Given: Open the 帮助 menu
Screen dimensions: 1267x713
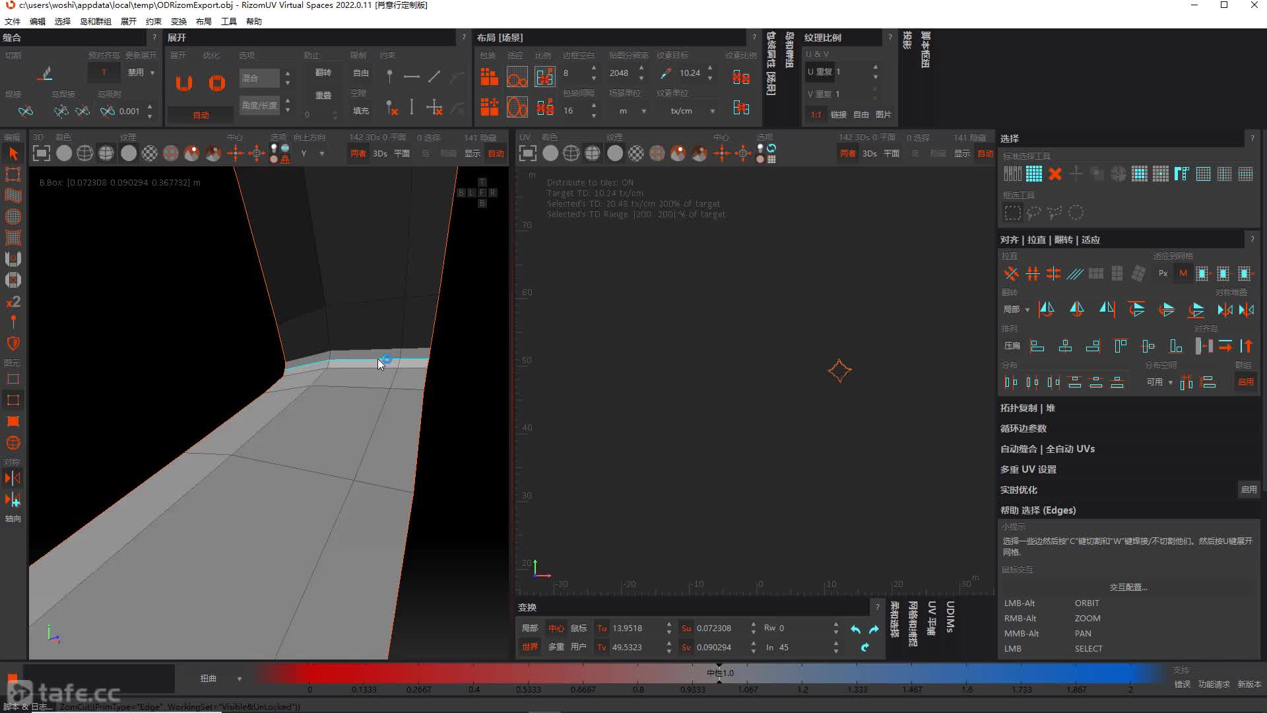Looking at the screenshot, I should [x=254, y=21].
